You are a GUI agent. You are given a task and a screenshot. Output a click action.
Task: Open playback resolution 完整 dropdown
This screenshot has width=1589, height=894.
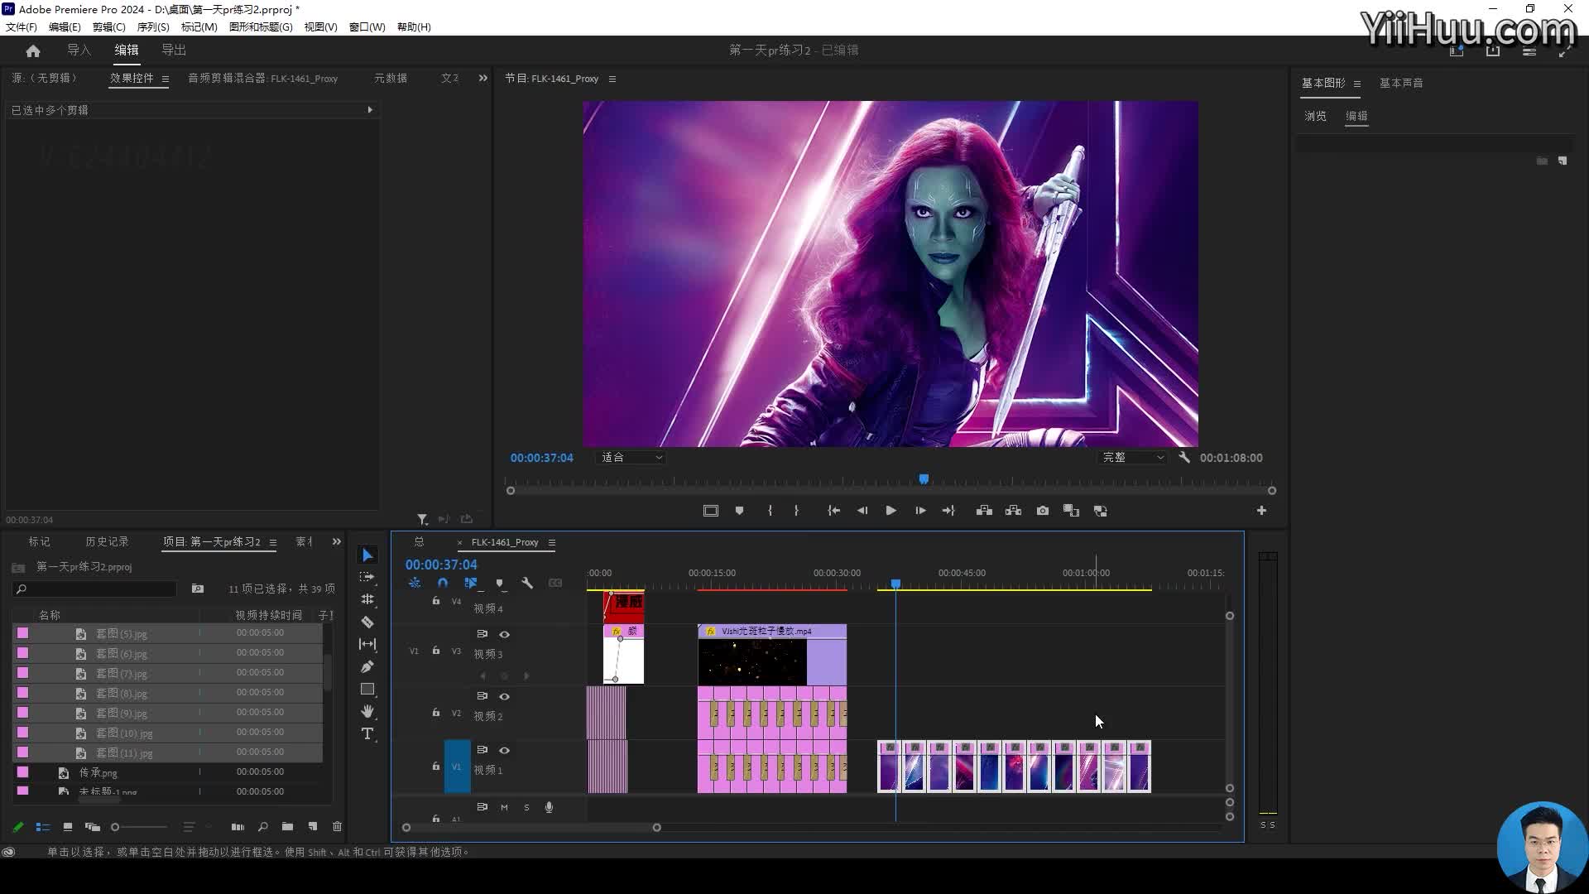pos(1132,458)
